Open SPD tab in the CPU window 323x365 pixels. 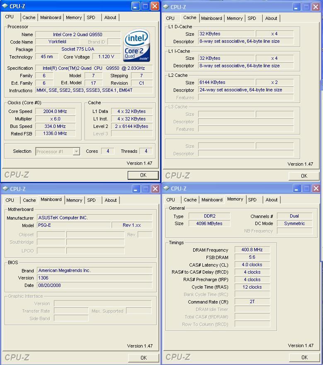tap(91, 17)
